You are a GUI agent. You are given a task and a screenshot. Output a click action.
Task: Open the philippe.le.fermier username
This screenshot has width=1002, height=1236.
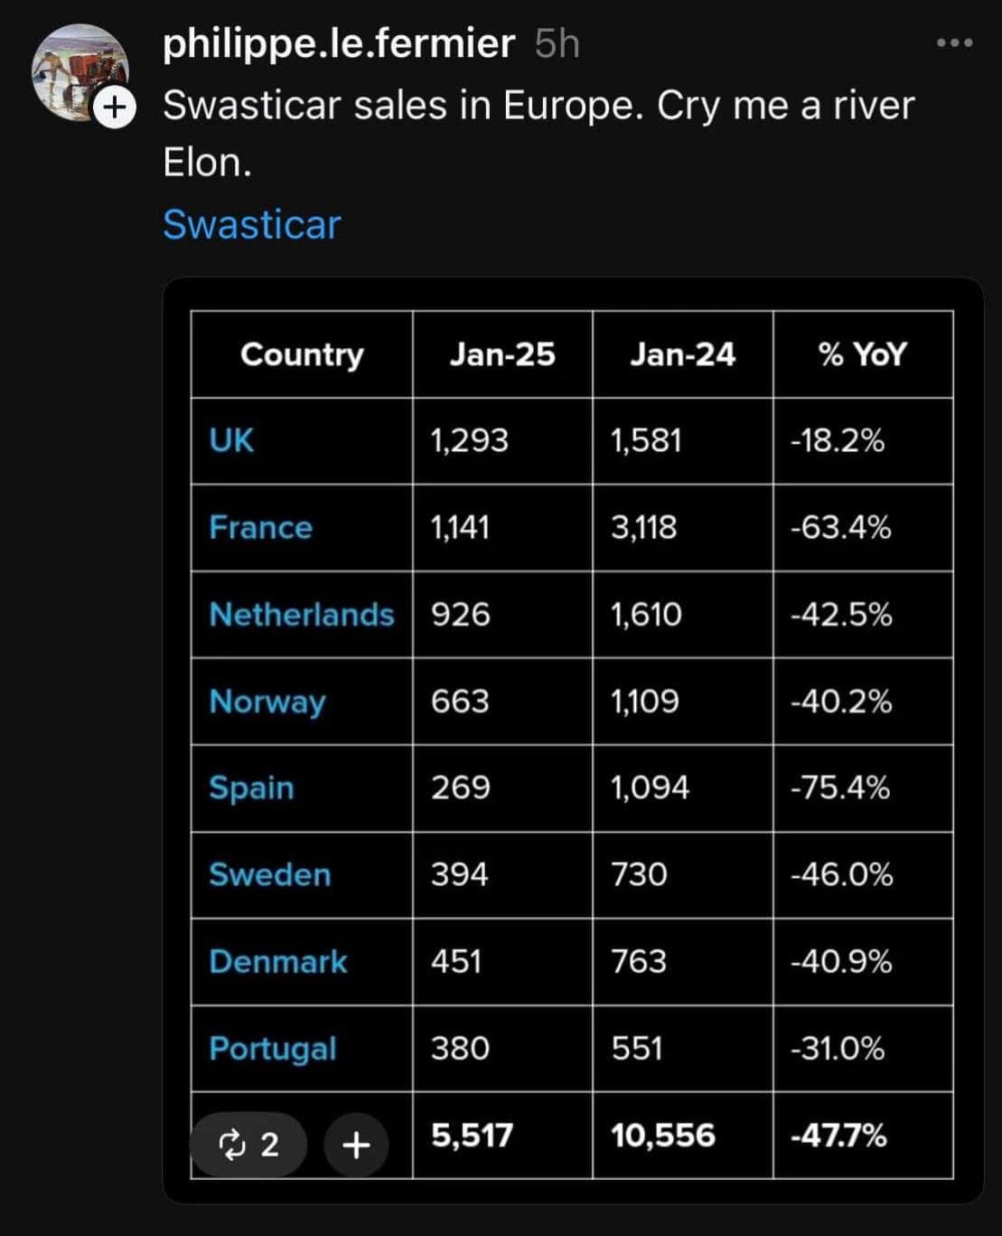tap(339, 43)
